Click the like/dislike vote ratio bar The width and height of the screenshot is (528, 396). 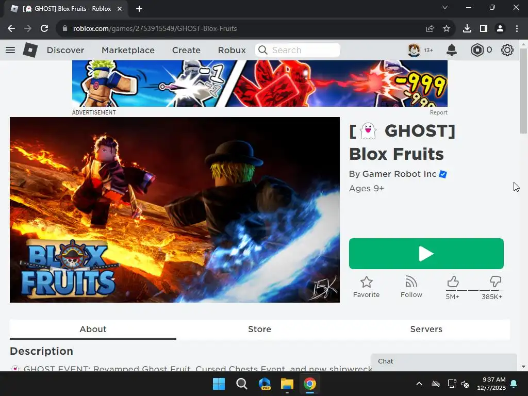coord(474,290)
